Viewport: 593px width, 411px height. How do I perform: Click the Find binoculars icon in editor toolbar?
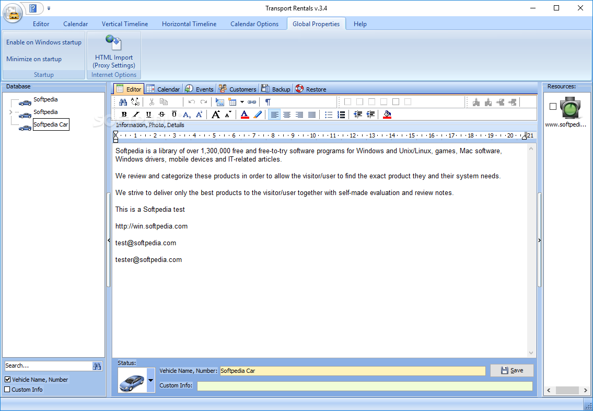tap(123, 102)
